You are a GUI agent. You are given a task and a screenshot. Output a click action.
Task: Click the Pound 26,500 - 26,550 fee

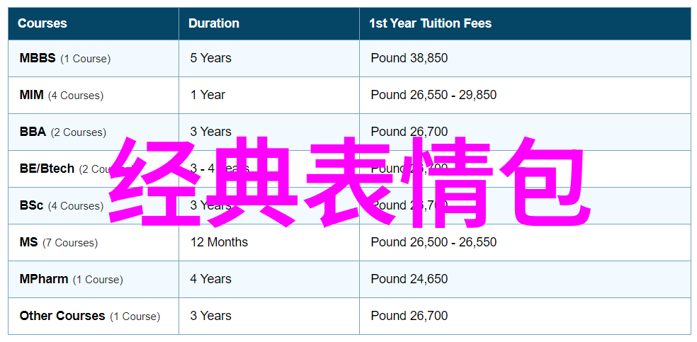tap(433, 242)
